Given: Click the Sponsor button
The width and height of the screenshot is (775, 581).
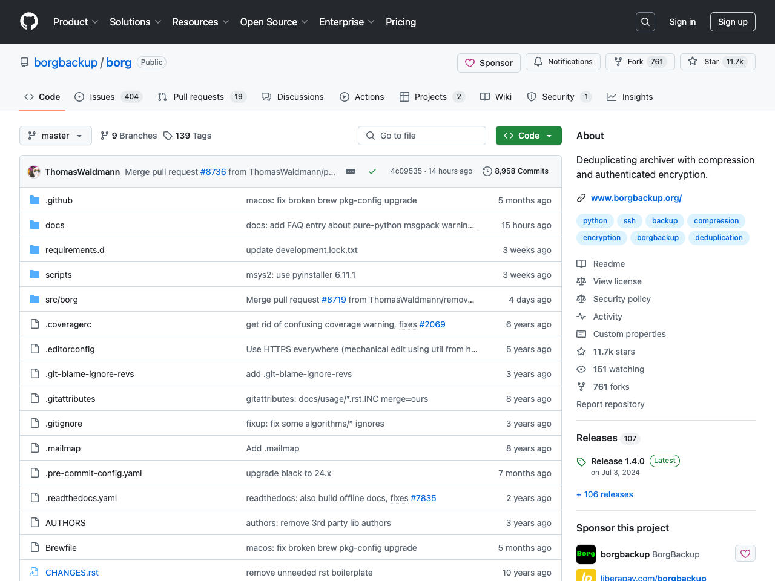Looking at the screenshot, I should coord(489,63).
